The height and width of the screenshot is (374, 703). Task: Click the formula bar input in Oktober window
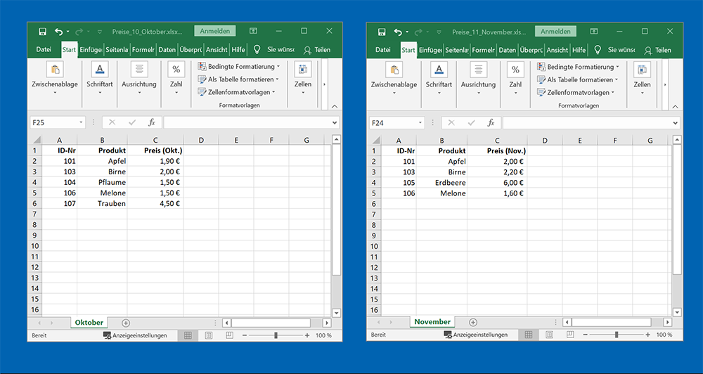(247, 122)
